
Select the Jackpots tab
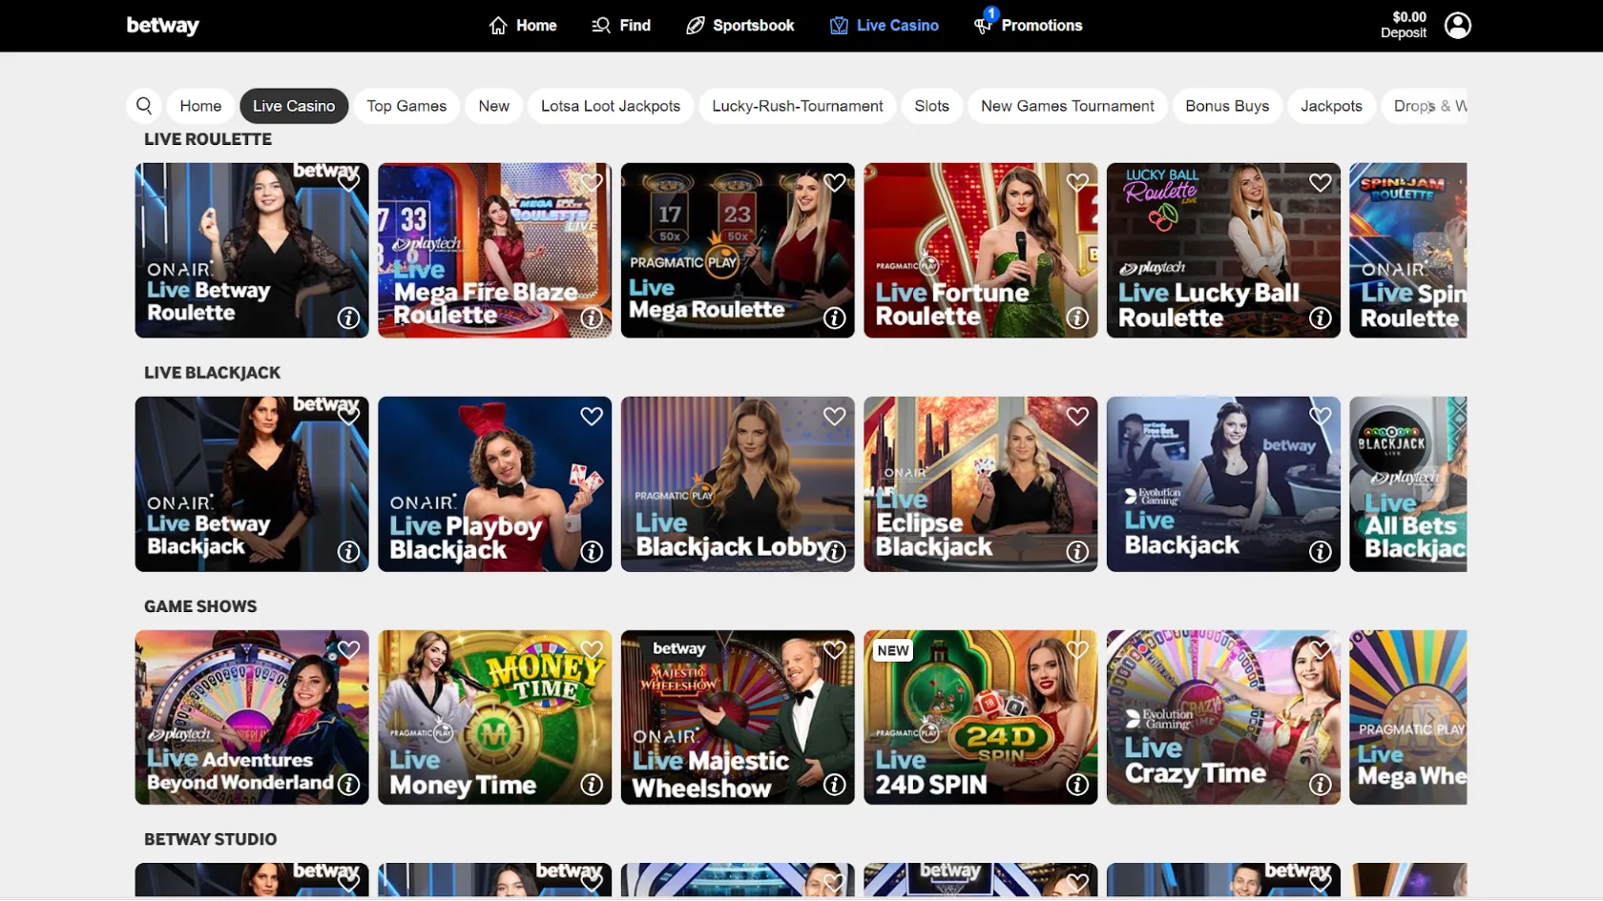tap(1331, 106)
